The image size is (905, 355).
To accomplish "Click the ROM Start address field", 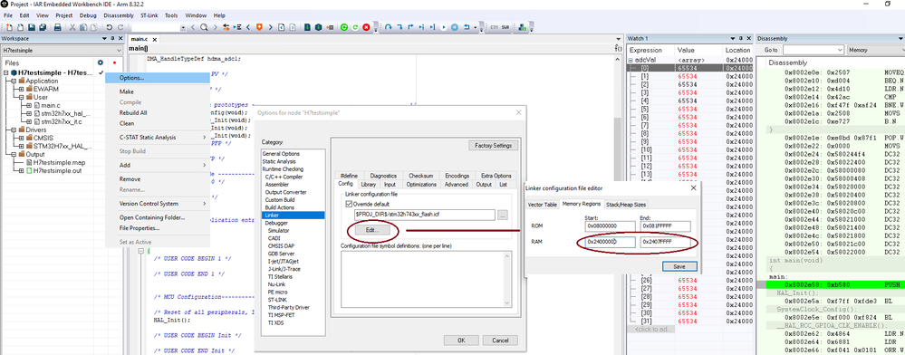I will [610, 226].
